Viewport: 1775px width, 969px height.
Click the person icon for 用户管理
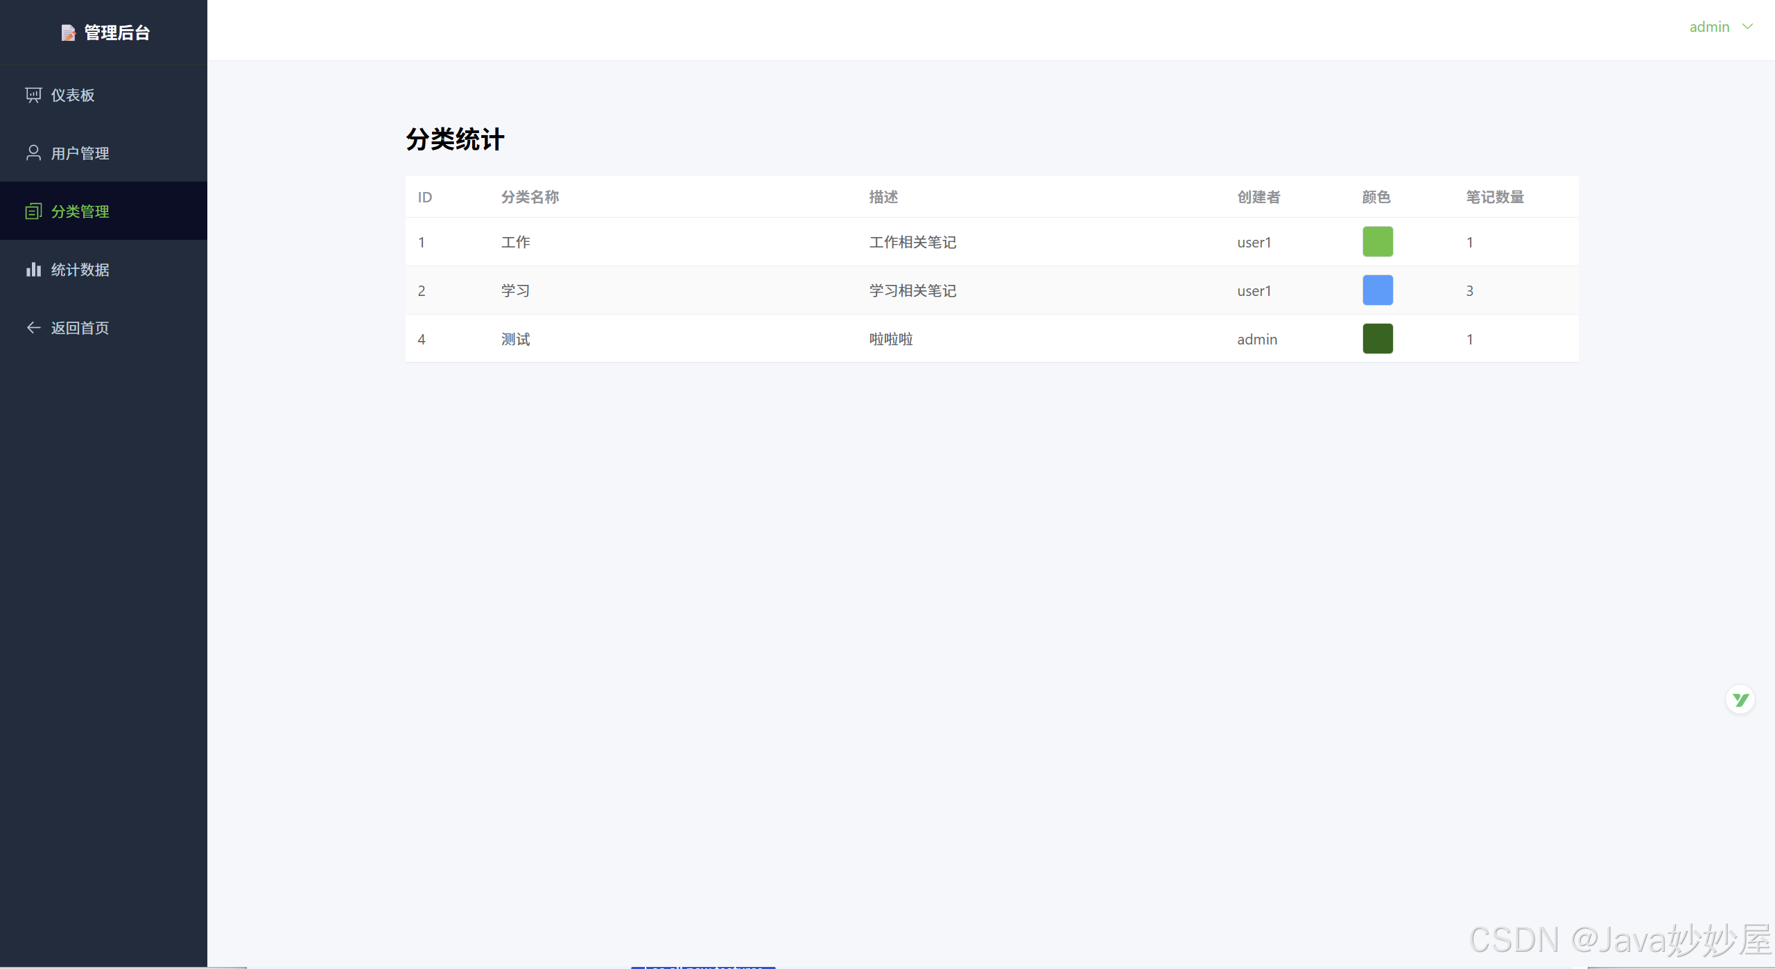33,153
